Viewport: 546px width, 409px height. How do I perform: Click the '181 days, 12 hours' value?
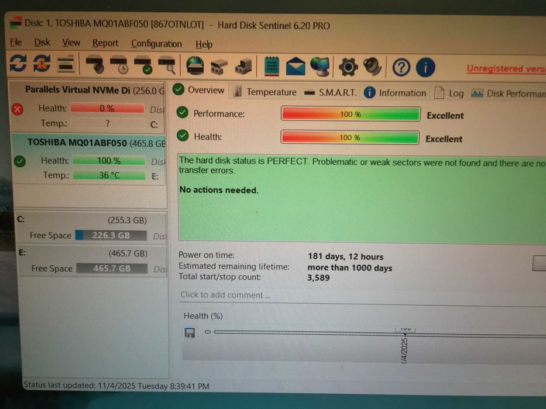345,257
